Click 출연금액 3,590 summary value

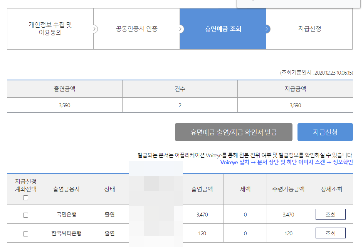click(65, 105)
